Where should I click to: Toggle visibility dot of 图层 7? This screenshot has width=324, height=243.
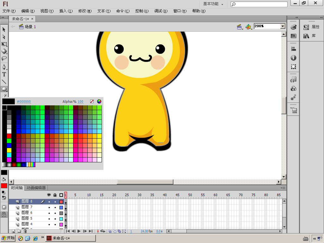[x=49, y=208]
